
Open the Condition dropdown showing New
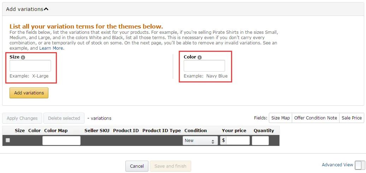coord(200,141)
